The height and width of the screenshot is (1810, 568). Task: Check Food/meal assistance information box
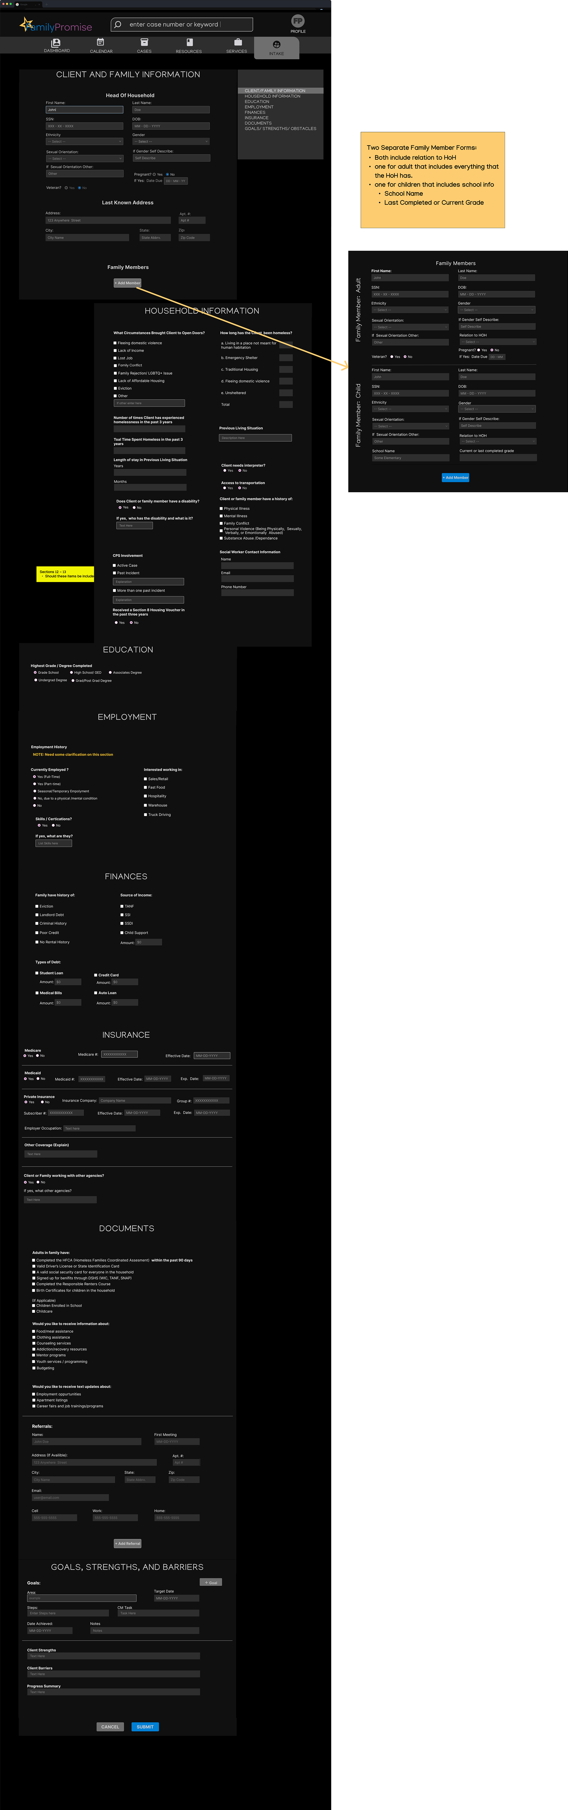(34, 1331)
